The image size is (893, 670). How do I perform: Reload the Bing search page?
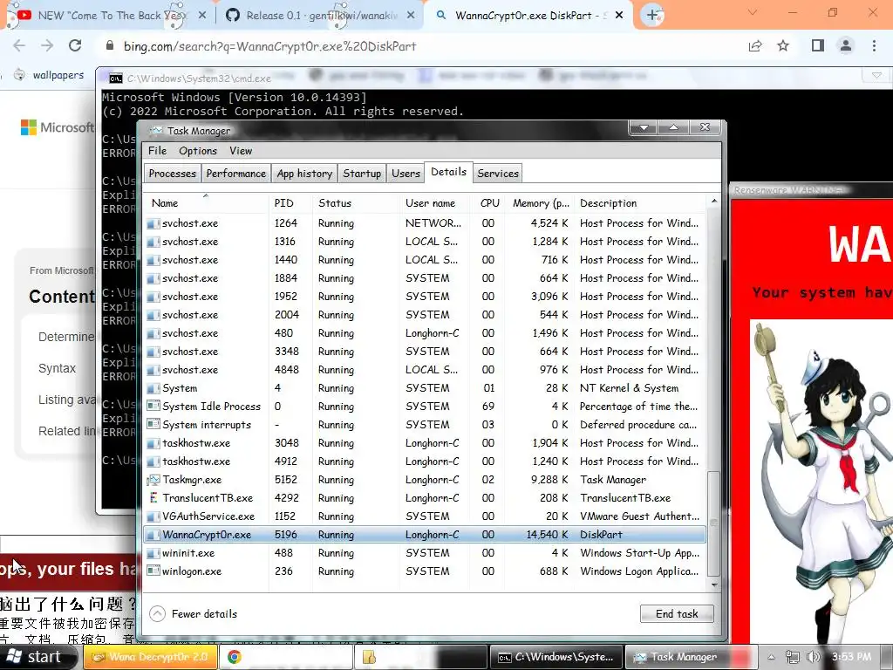[x=75, y=45]
